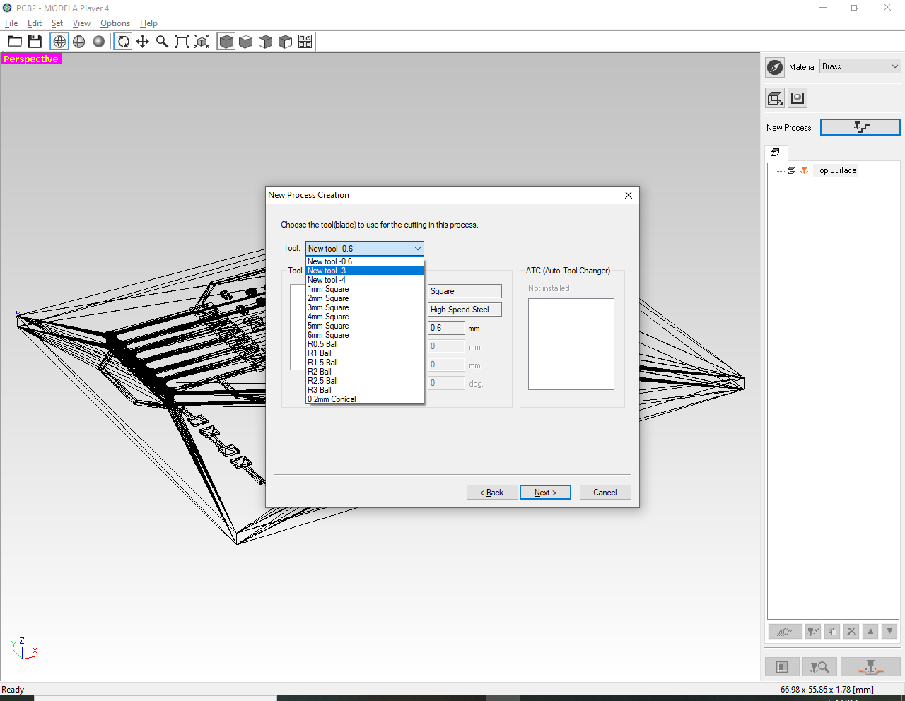Collapse the Tool combo box arrow
The height and width of the screenshot is (701, 905).
[417, 249]
